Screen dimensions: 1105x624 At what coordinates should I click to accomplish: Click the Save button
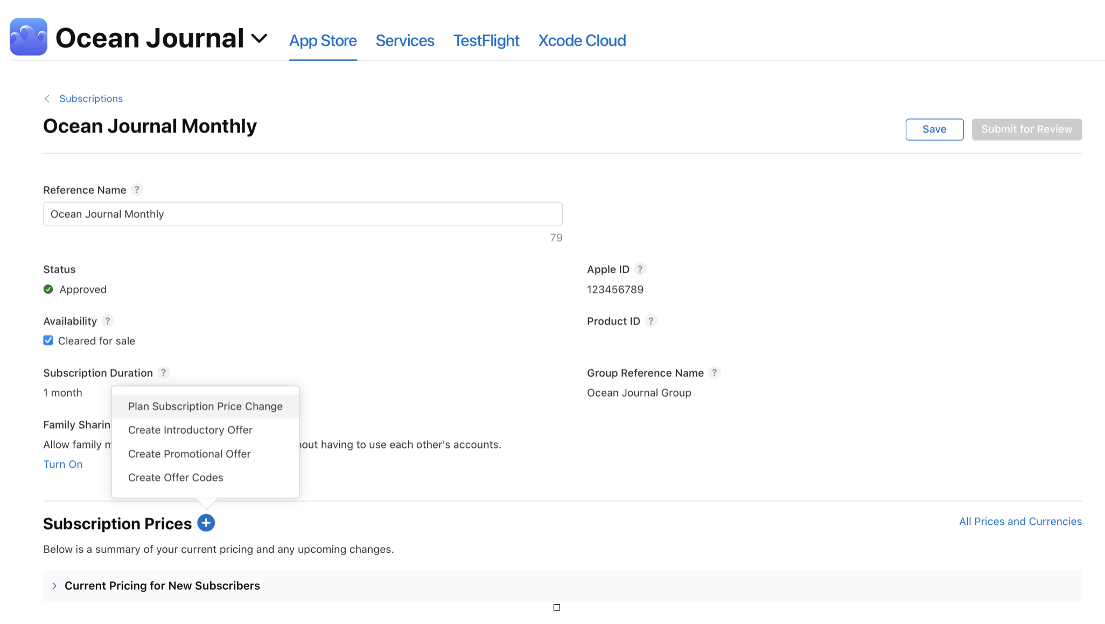(x=934, y=129)
